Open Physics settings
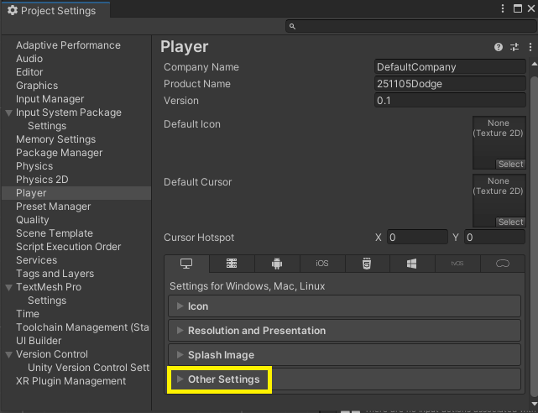Image resolution: width=538 pixels, height=413 pixels. [x=34, y=166]
